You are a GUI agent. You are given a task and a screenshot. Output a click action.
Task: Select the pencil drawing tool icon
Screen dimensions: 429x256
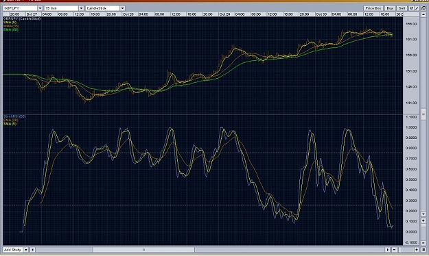pos(417,8)
